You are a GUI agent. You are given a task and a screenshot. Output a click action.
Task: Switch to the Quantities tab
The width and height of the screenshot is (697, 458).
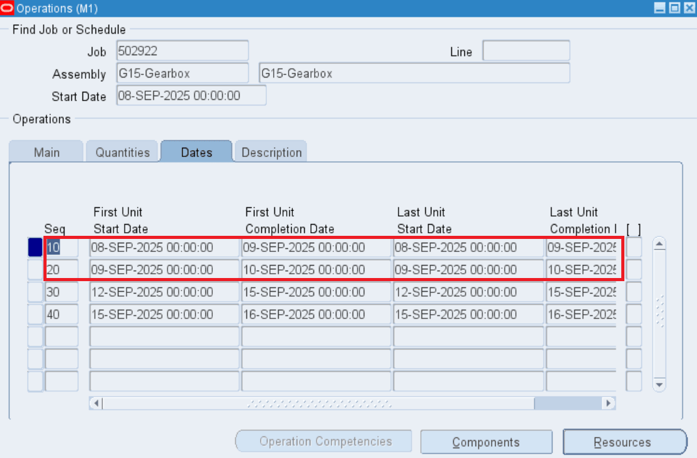point(122,151)
